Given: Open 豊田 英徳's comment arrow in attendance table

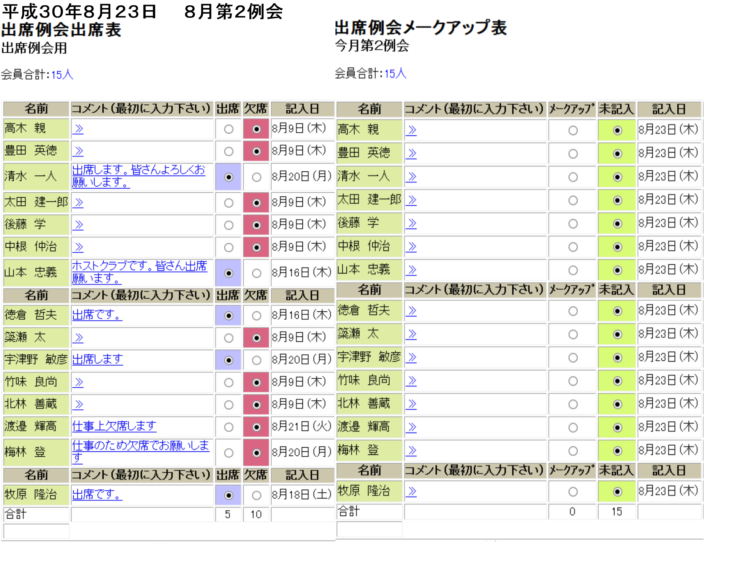Looking at the screenshot, I should [x=78, y=151].
